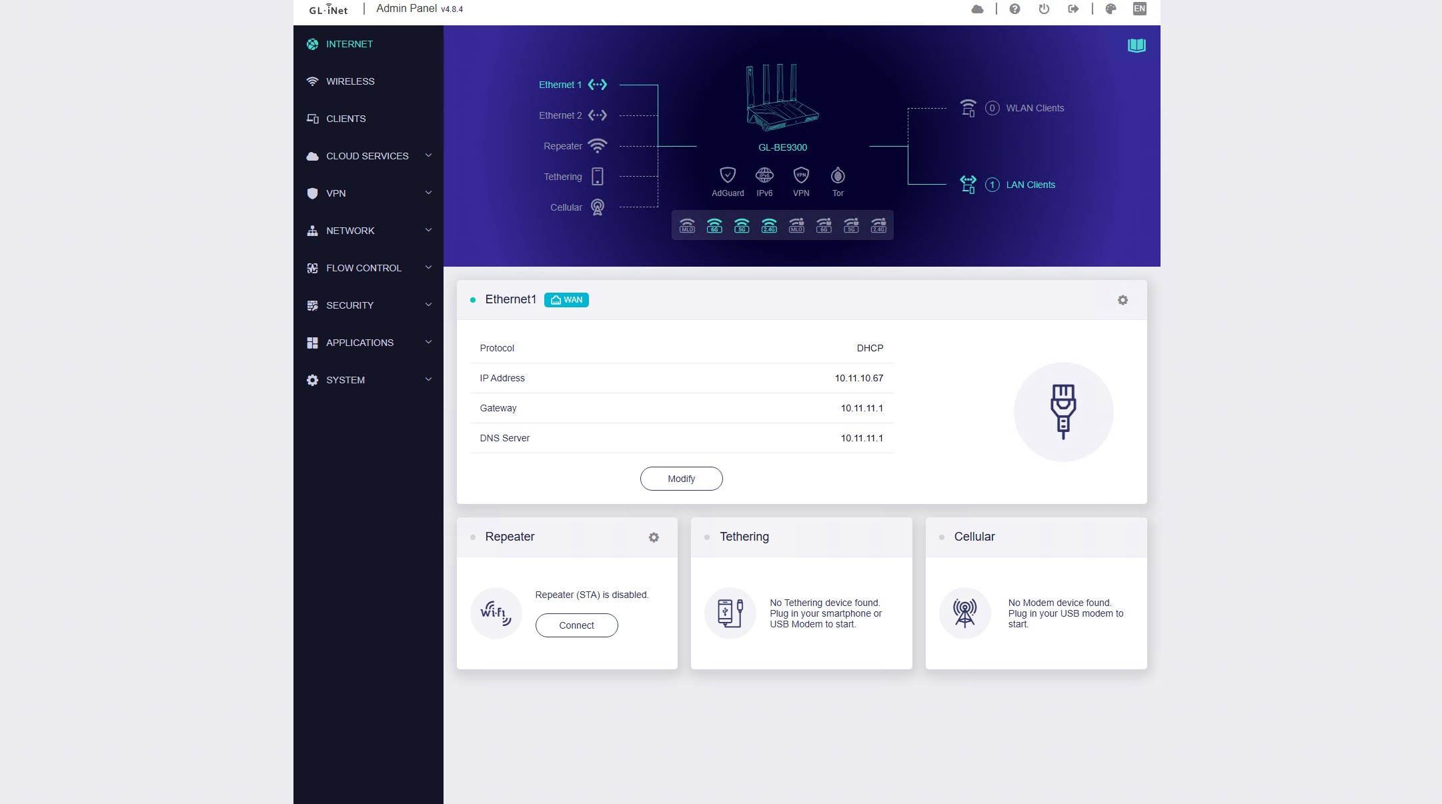Click the Tor onion icon
This screenshot has width=1442, height=804.
(838, 175)
